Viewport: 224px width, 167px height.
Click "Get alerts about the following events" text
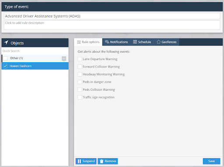pos(104,52)
